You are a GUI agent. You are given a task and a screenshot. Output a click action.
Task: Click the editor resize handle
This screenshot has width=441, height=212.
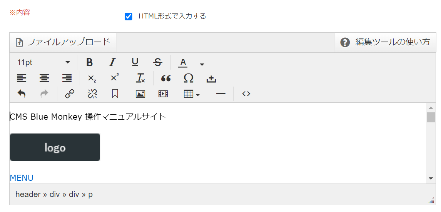(x=432, y=200)
